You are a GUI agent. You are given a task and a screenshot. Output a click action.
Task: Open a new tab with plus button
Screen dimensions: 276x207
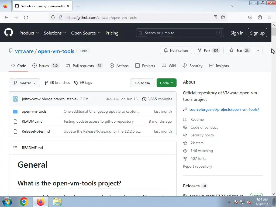tap(78, 6)
